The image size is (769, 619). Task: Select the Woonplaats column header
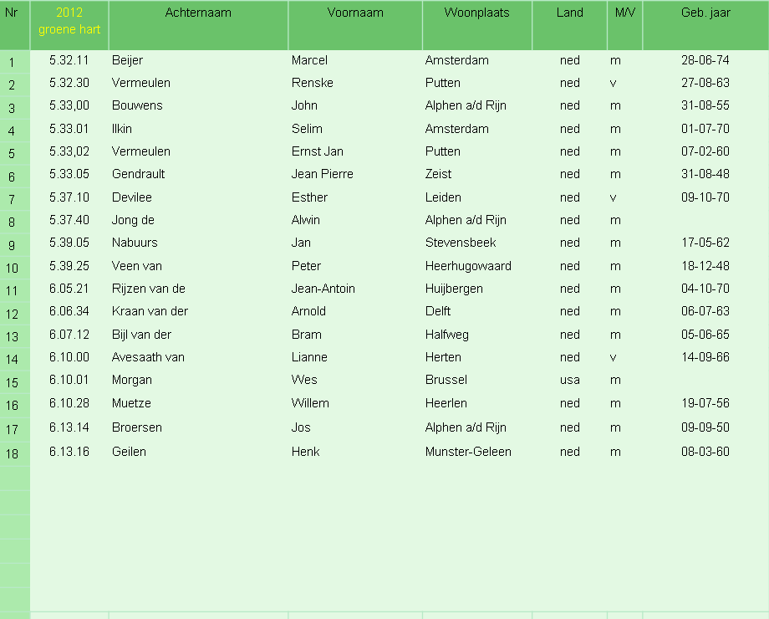pyautogui.click(x=476, y=25)
